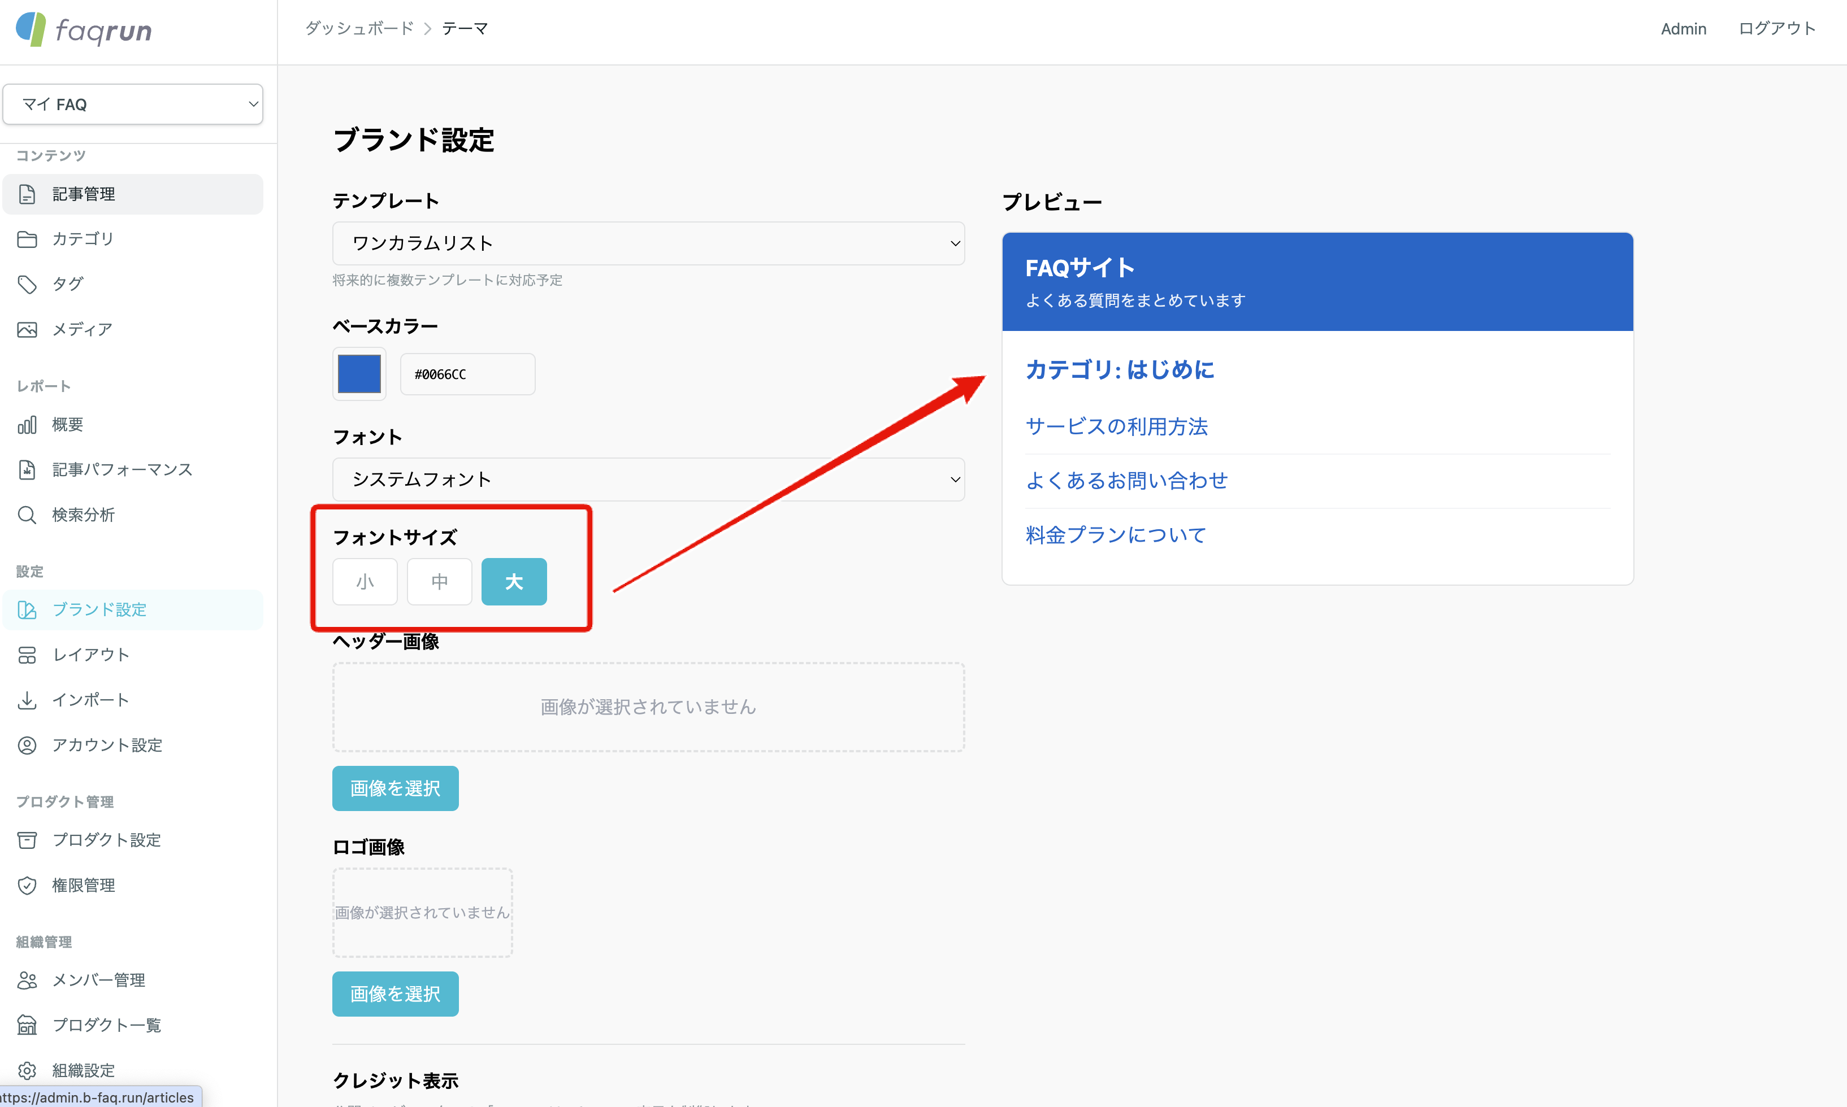Go to メディア menu item
This screenshot has height=1107, width=1847.
(x=133, y=330)
